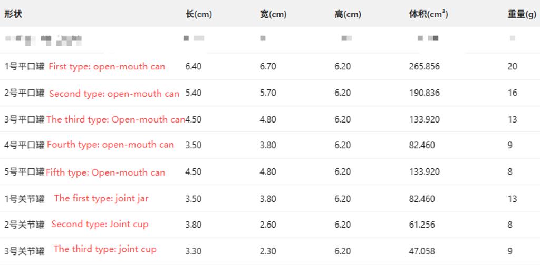Click the volume value 47.058
540x265 pixels.
point(422,251)
